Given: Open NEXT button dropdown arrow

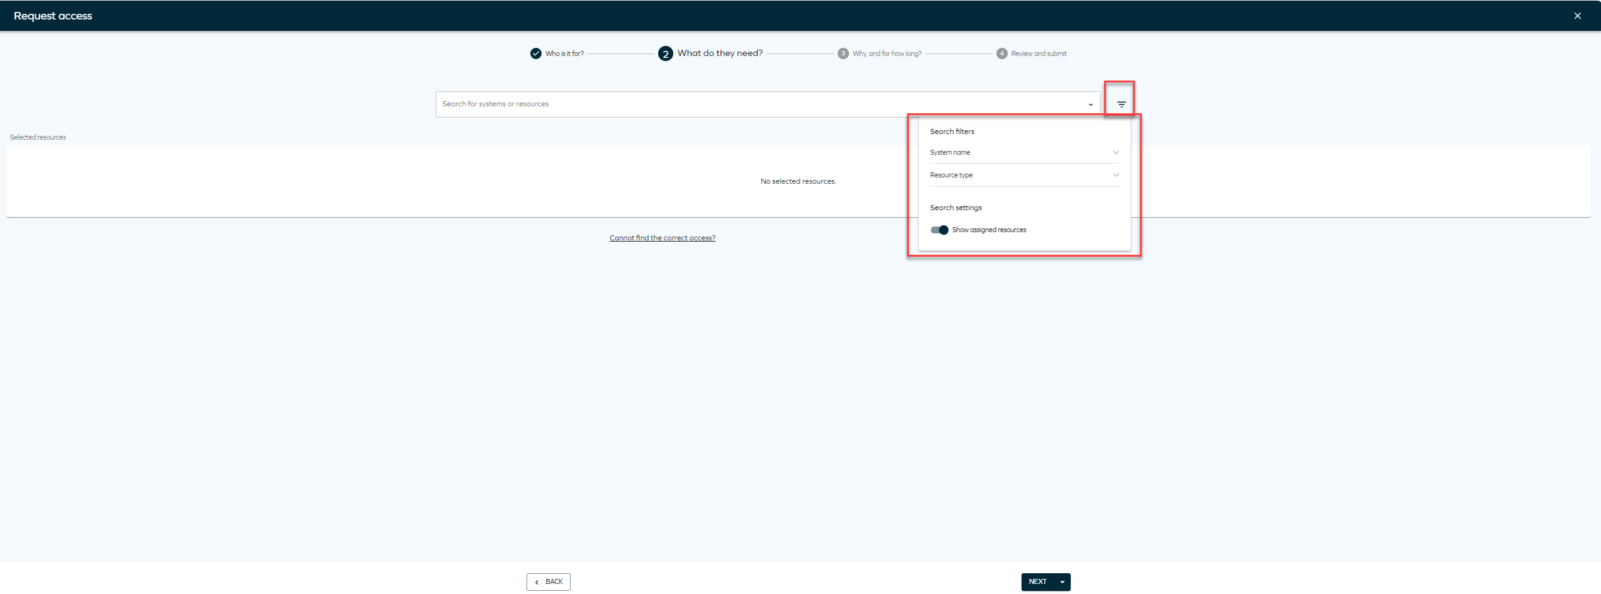Looking at the screenshot, I should click(1063, 582).
